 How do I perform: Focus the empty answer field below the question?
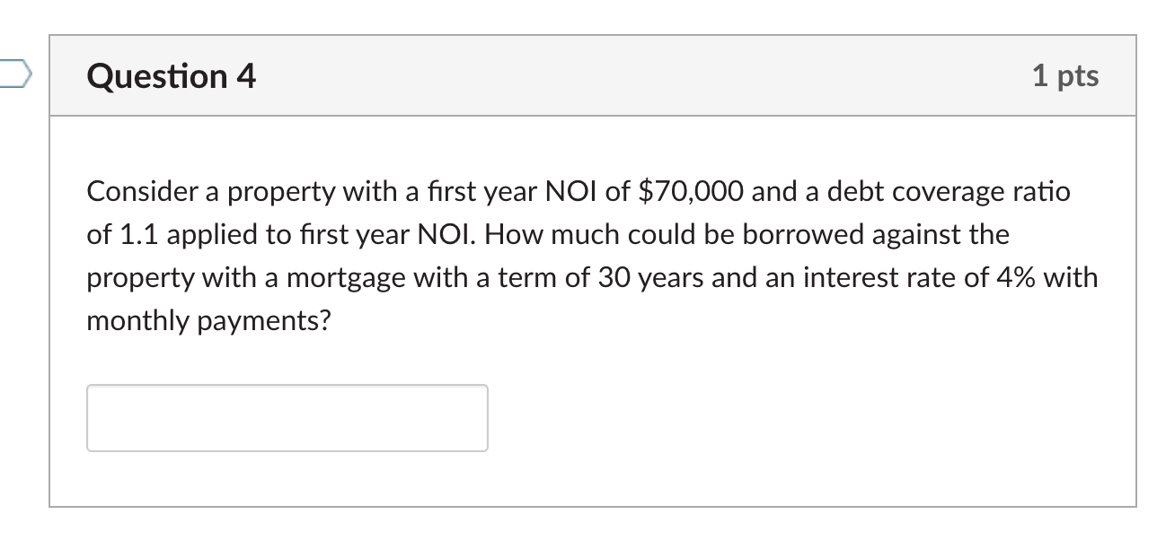(x=287, y=417)
